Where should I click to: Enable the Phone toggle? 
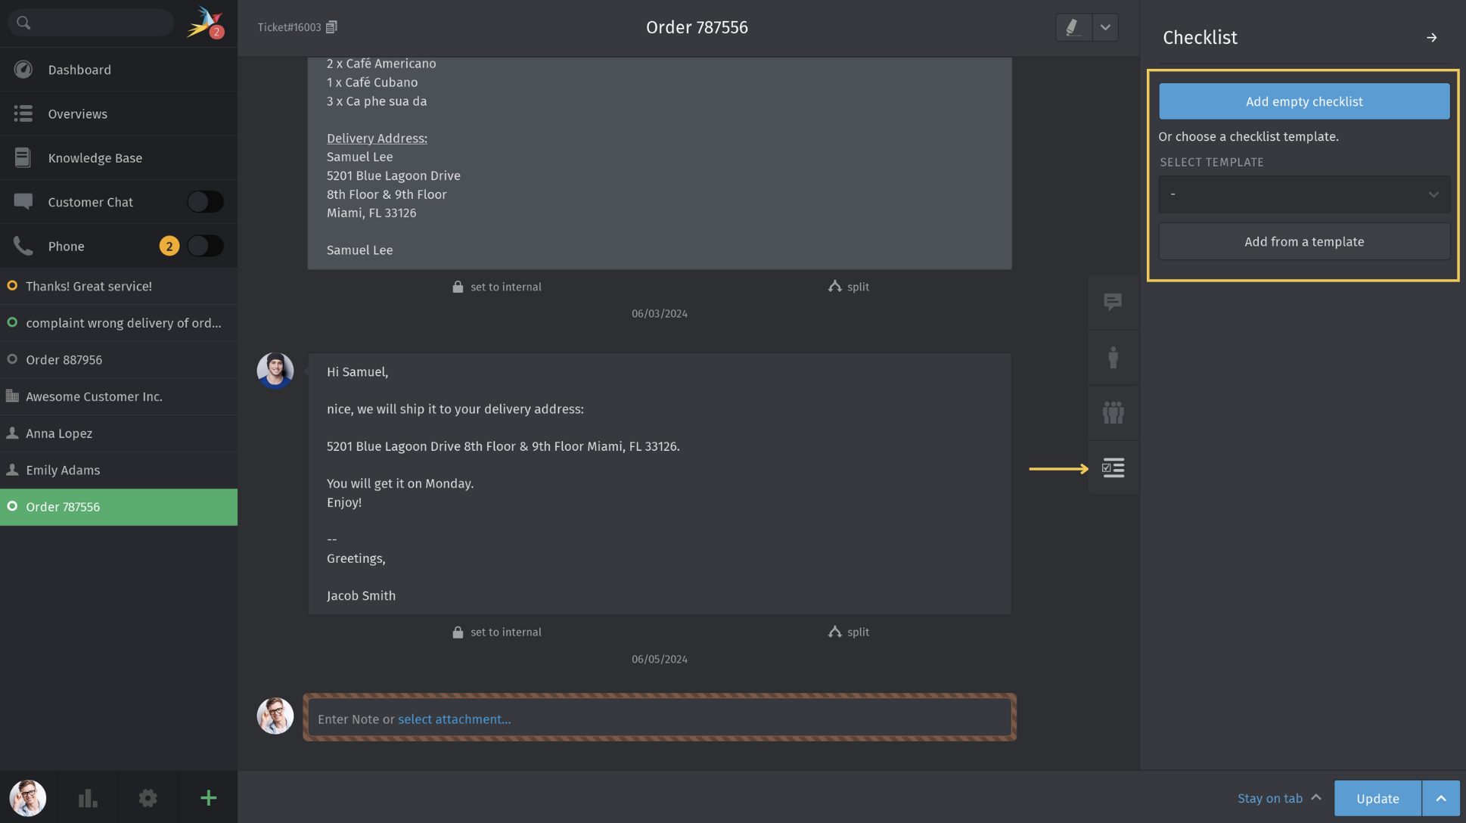pos(205,246)
